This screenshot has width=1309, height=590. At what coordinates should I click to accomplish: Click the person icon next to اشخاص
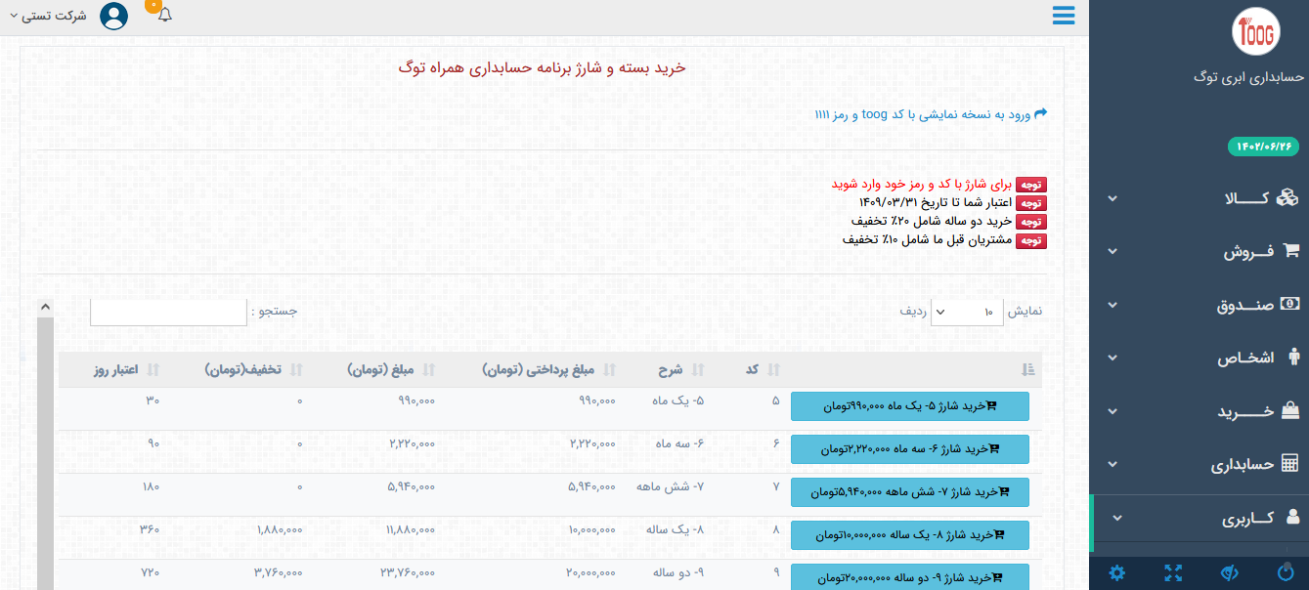[1292, 358]
